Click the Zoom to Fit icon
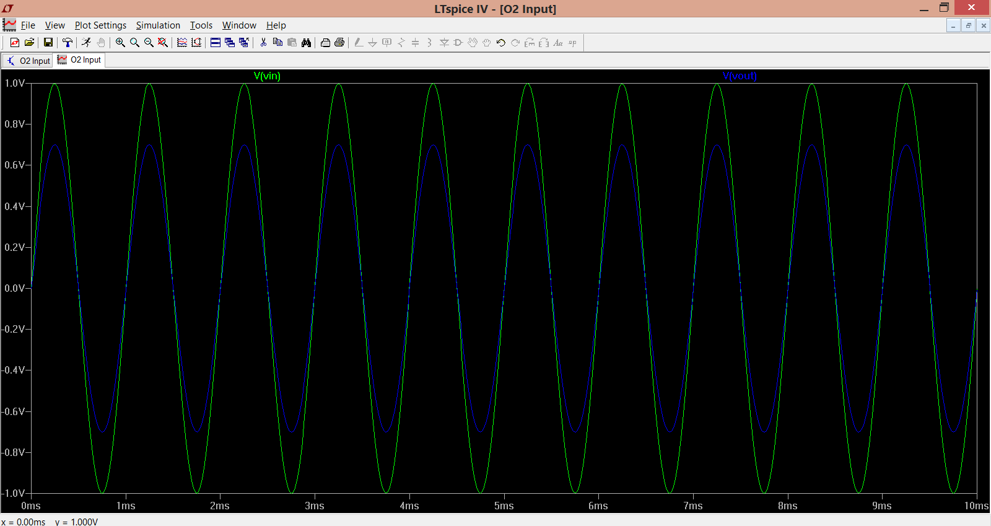 click(x=163, y=43)
